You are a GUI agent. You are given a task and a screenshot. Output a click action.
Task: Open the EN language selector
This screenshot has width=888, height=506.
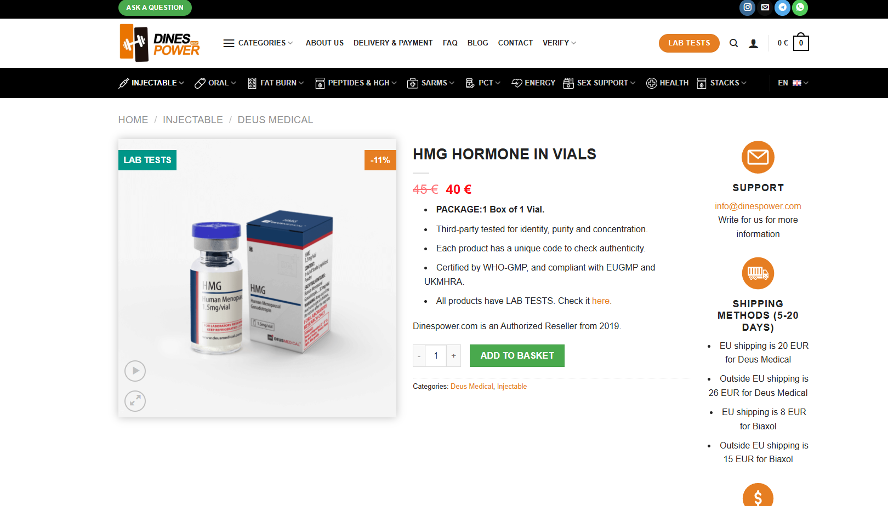pyautogui.click(x=793, y=83)
